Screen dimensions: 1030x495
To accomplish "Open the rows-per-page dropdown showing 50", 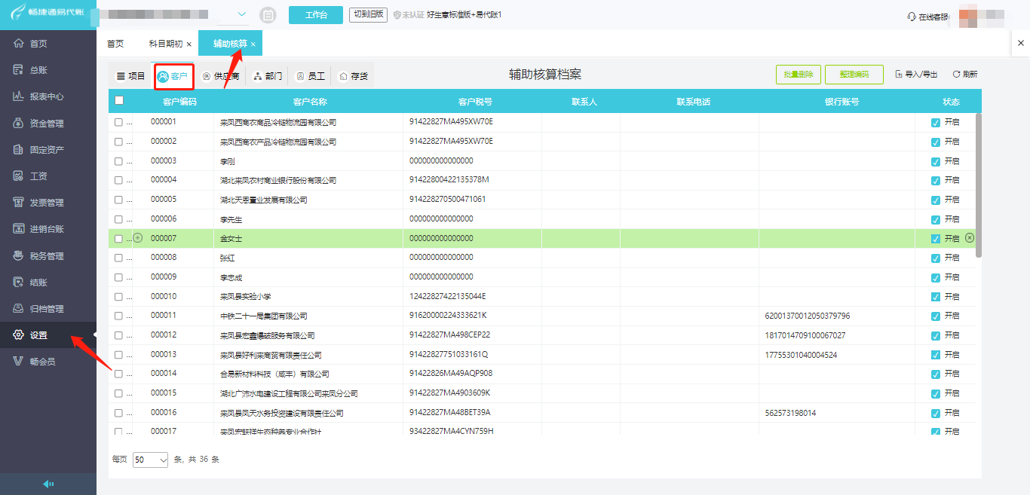I will pyautogui.click(x=151, y=460).
